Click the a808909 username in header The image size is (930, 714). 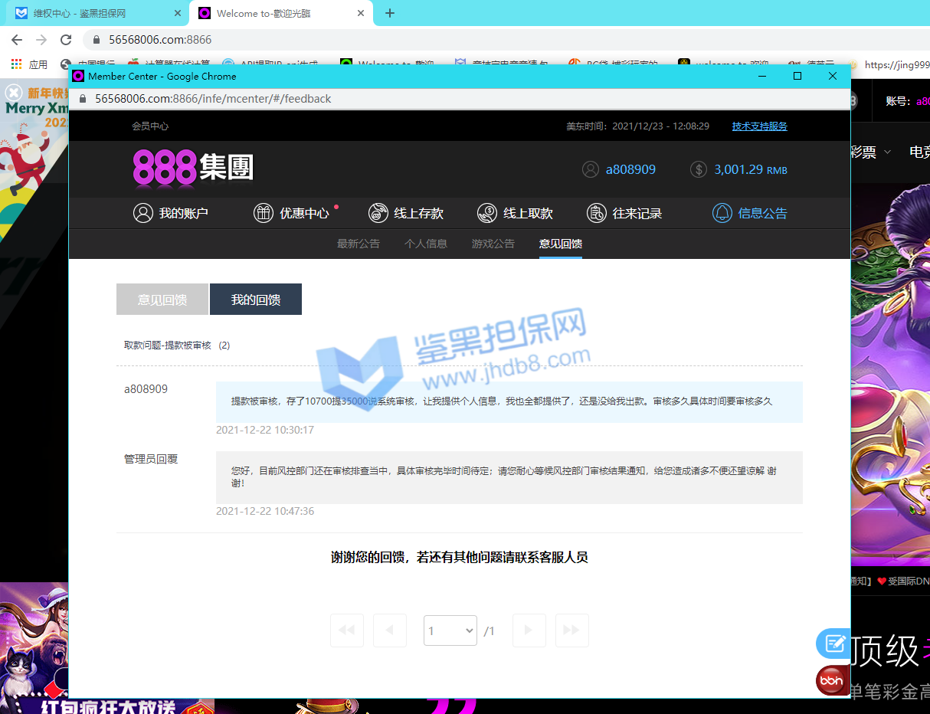(x=630, y=169)
